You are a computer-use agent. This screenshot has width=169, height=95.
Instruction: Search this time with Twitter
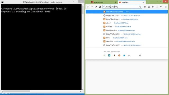(x=124, y=55)
